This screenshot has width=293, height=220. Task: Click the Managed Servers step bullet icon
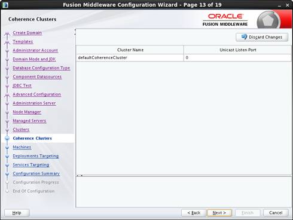pyautogui.click(x=7, y=121)
